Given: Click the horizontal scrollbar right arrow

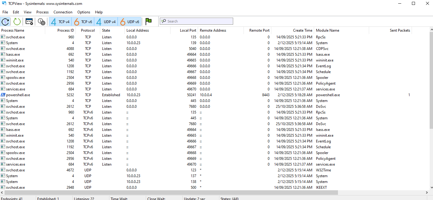Looking at the screenshot, I should pyautogui.click(x=427, y=193).
